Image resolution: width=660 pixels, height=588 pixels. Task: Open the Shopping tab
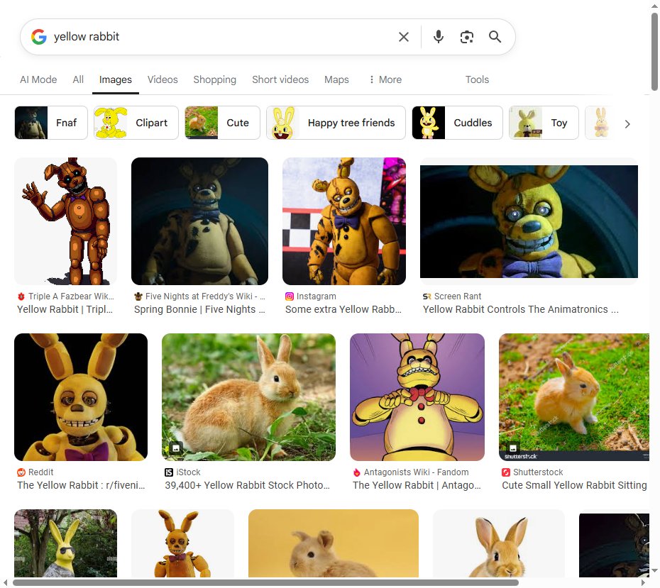(x=214, y=79)
